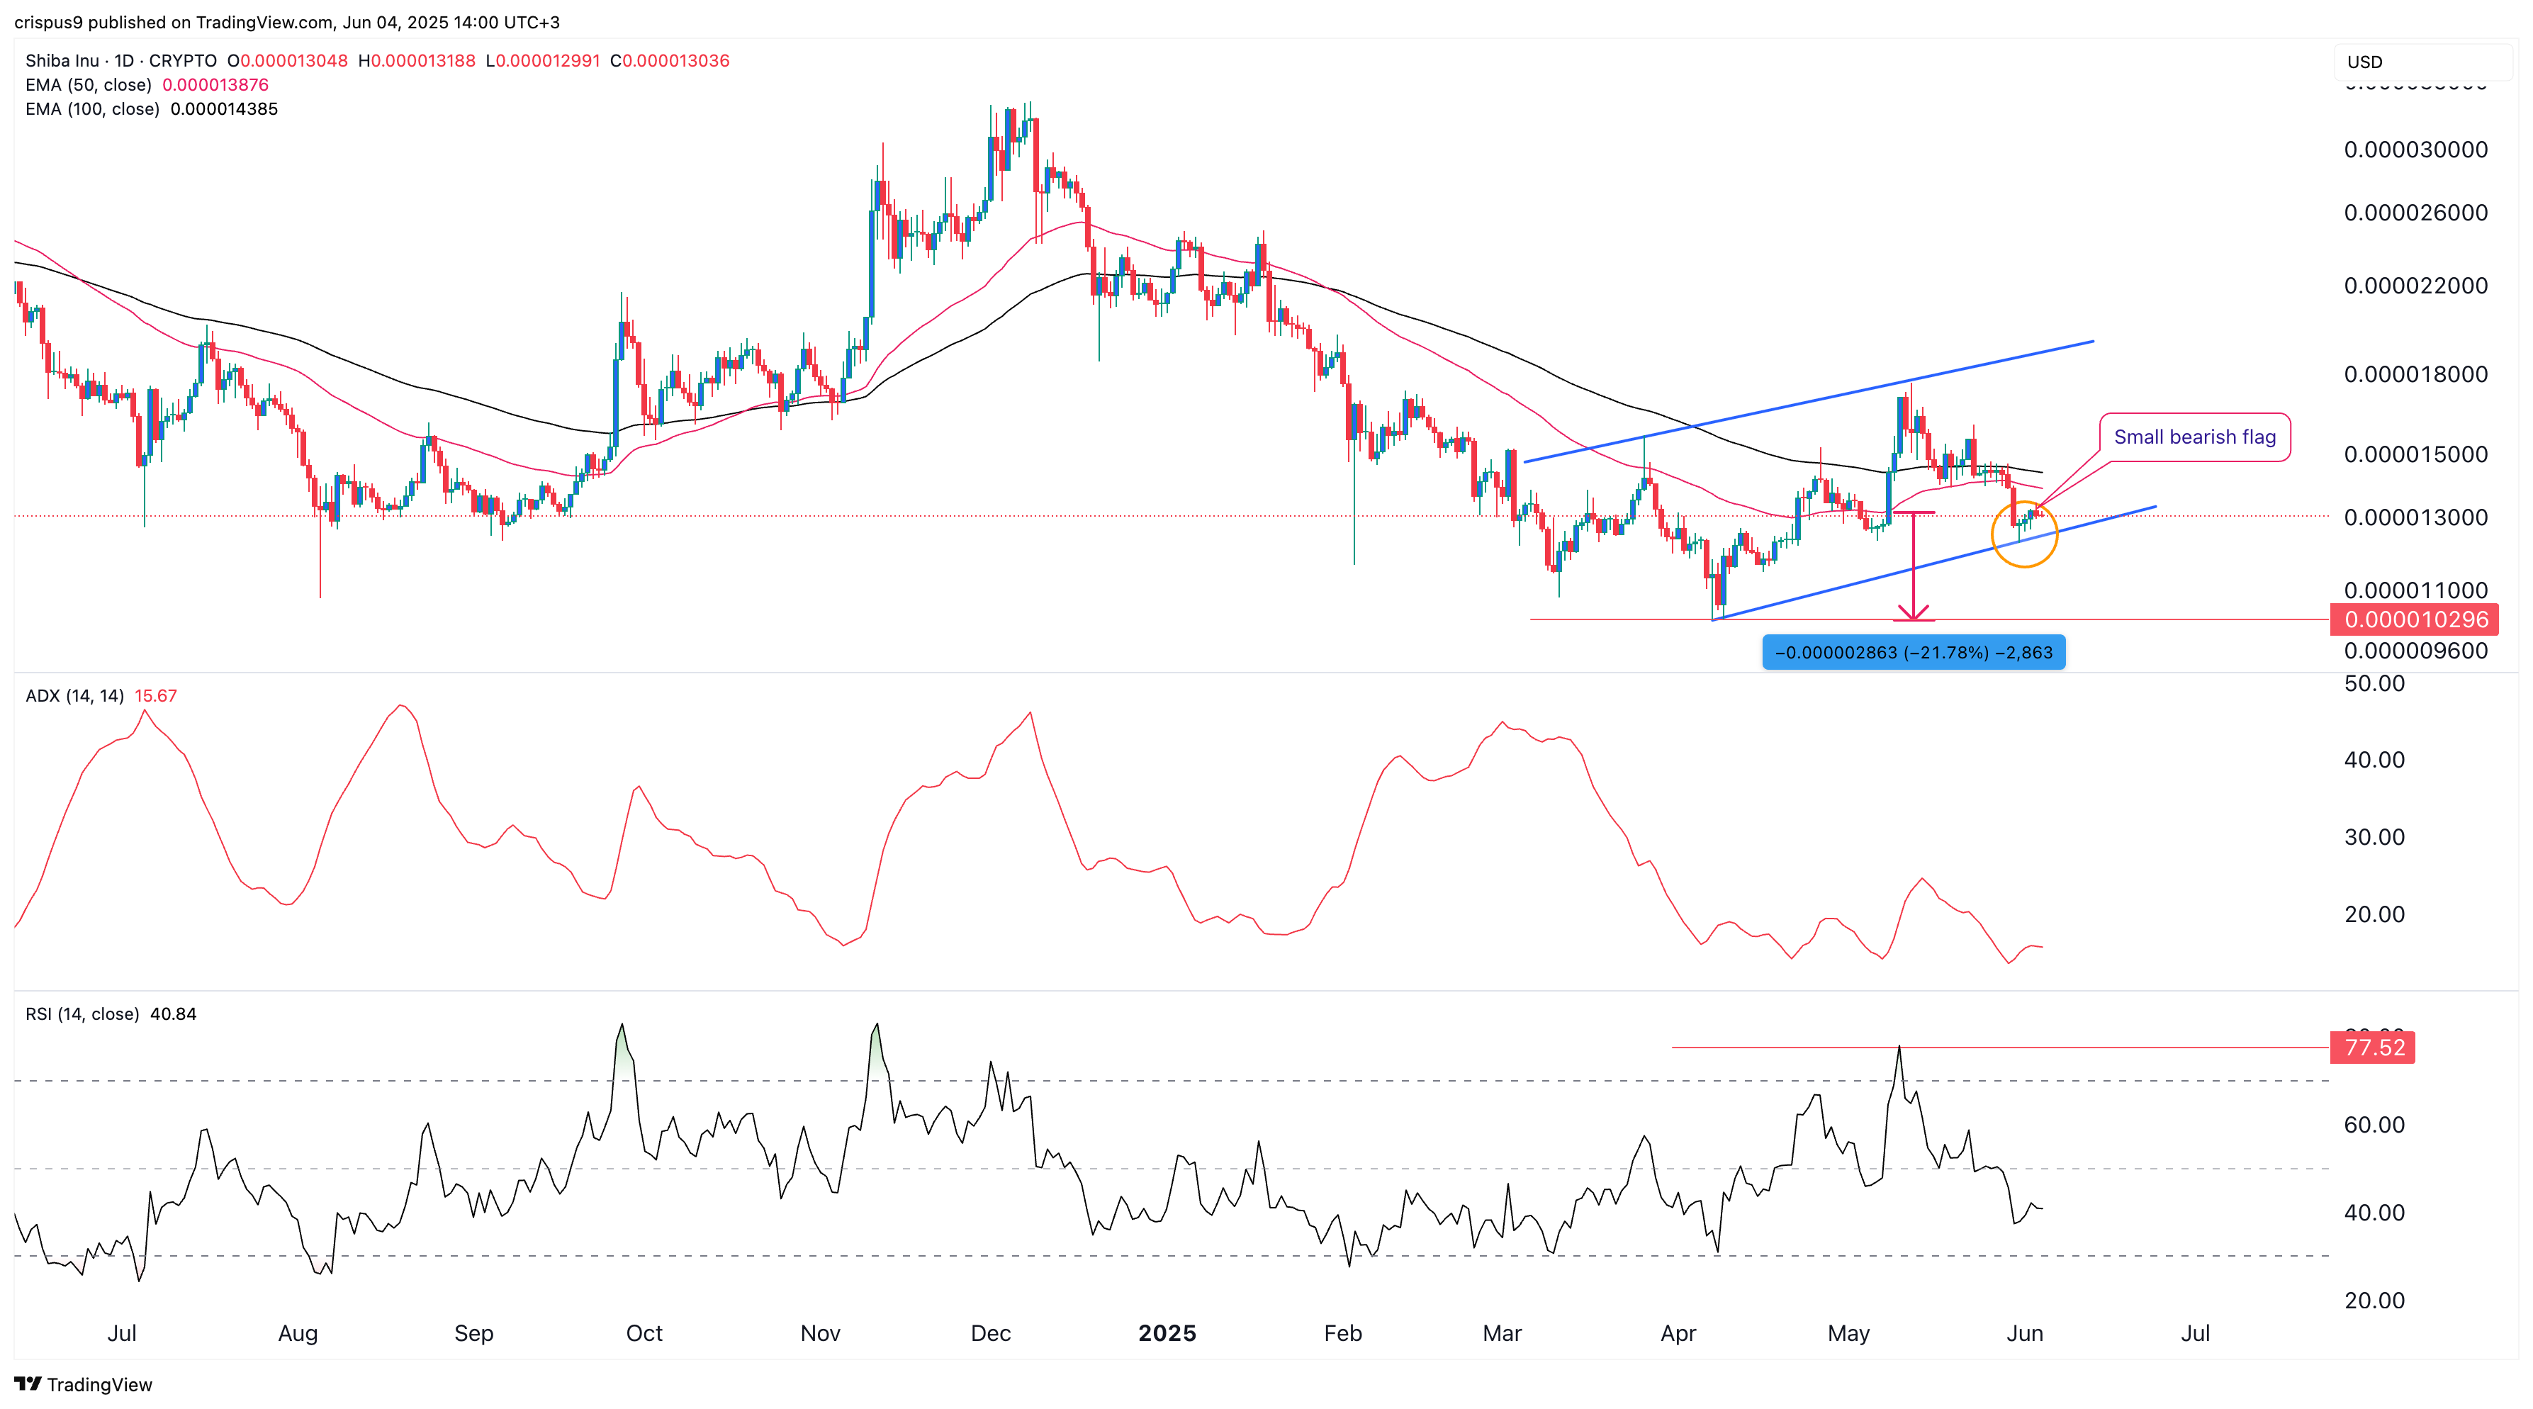Viewport: 2533px width, 1409px height.
Task: Click the lower blue channel trendline
Action: [x=1934, y=563]
